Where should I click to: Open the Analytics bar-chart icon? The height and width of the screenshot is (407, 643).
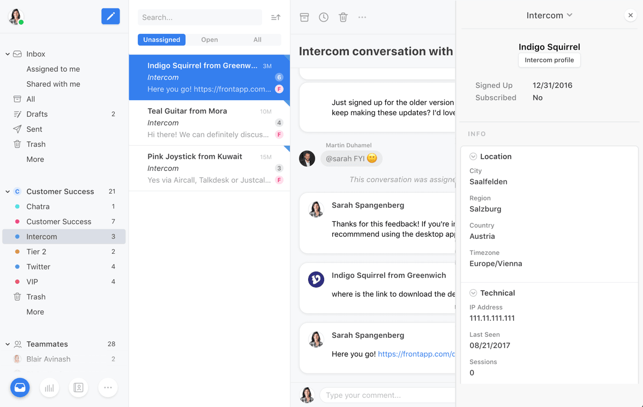49,387
